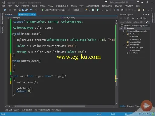This screenshot has height=116, width=155.
Task: Click the Save All icon
Action: [x=26, y=10]
